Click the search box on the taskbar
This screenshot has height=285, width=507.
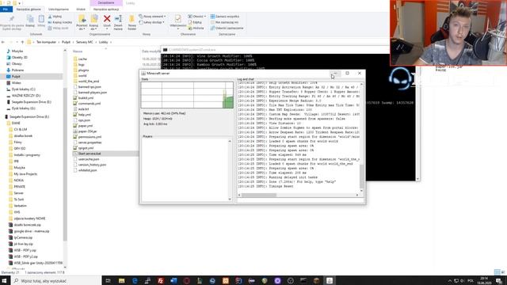point(56,280)
